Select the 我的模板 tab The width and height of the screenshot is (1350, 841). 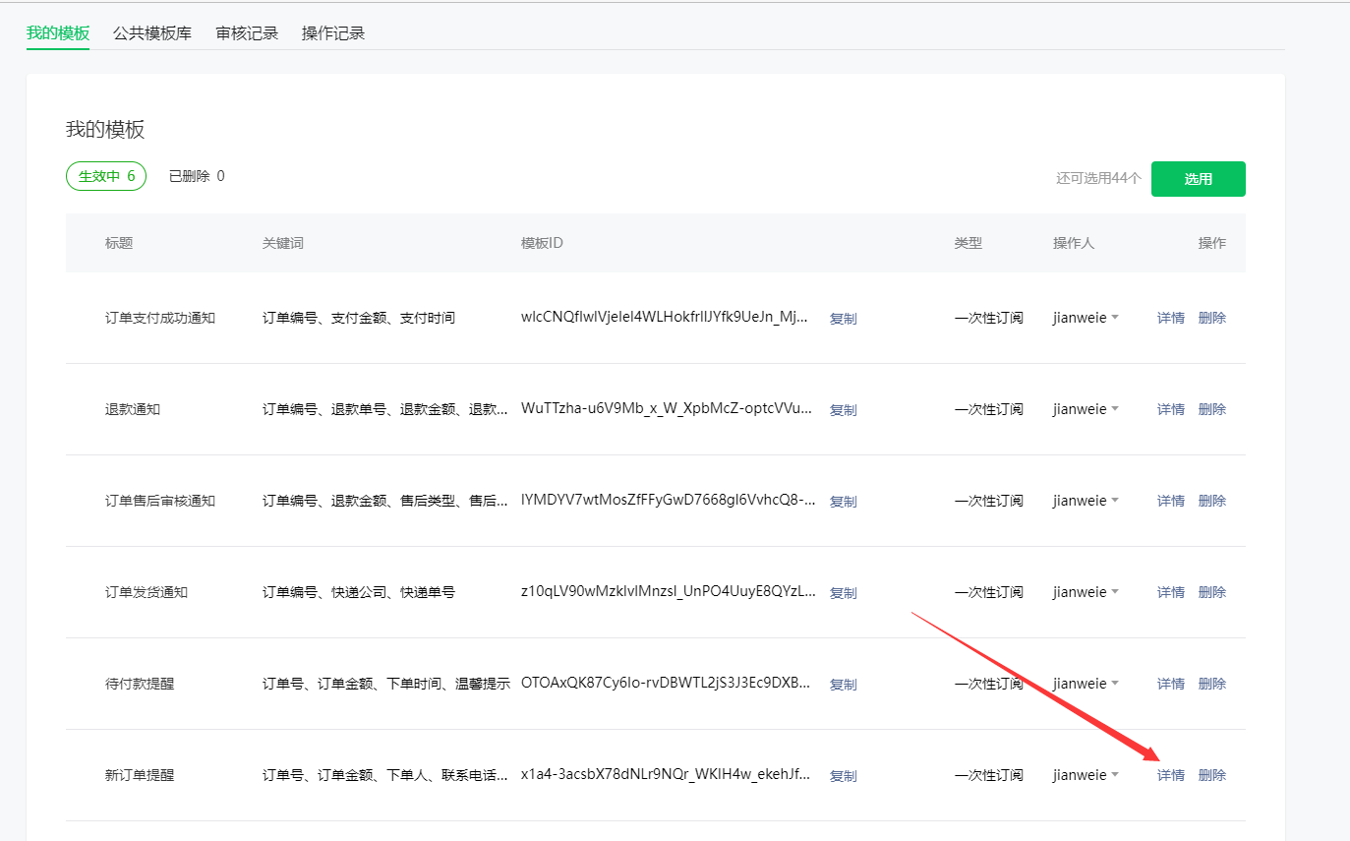click(x=58, y=33)
